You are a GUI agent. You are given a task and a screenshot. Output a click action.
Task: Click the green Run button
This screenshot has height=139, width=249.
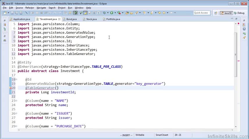click(x=112, y=13)
